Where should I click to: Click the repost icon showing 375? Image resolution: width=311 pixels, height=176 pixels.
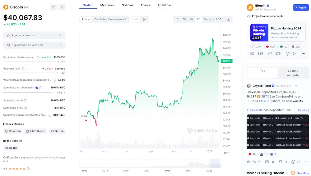pos(270,54)
